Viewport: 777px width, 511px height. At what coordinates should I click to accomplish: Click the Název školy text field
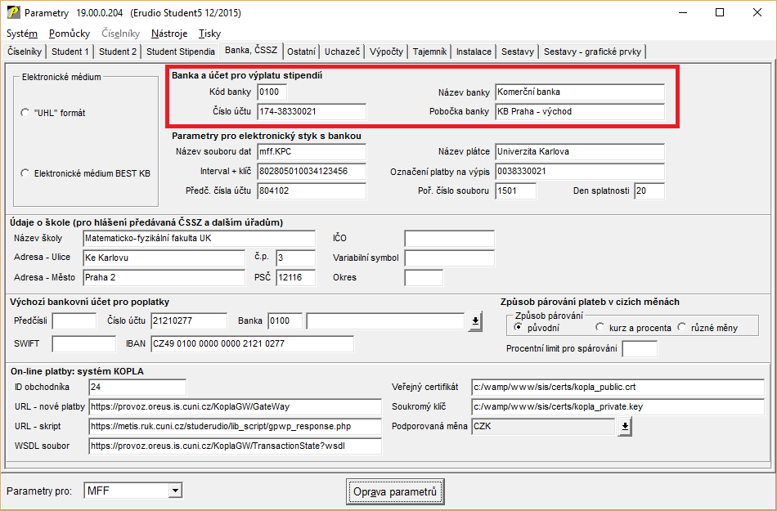[199, 238]
